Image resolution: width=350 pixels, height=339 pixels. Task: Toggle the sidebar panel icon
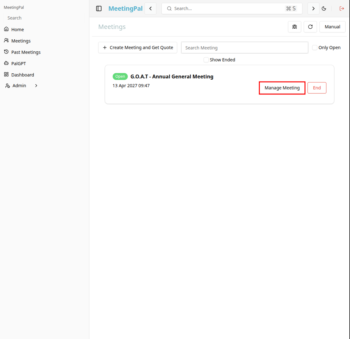click(x=99, y=8)
